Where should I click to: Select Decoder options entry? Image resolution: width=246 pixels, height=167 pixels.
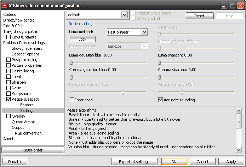[25, 54]
